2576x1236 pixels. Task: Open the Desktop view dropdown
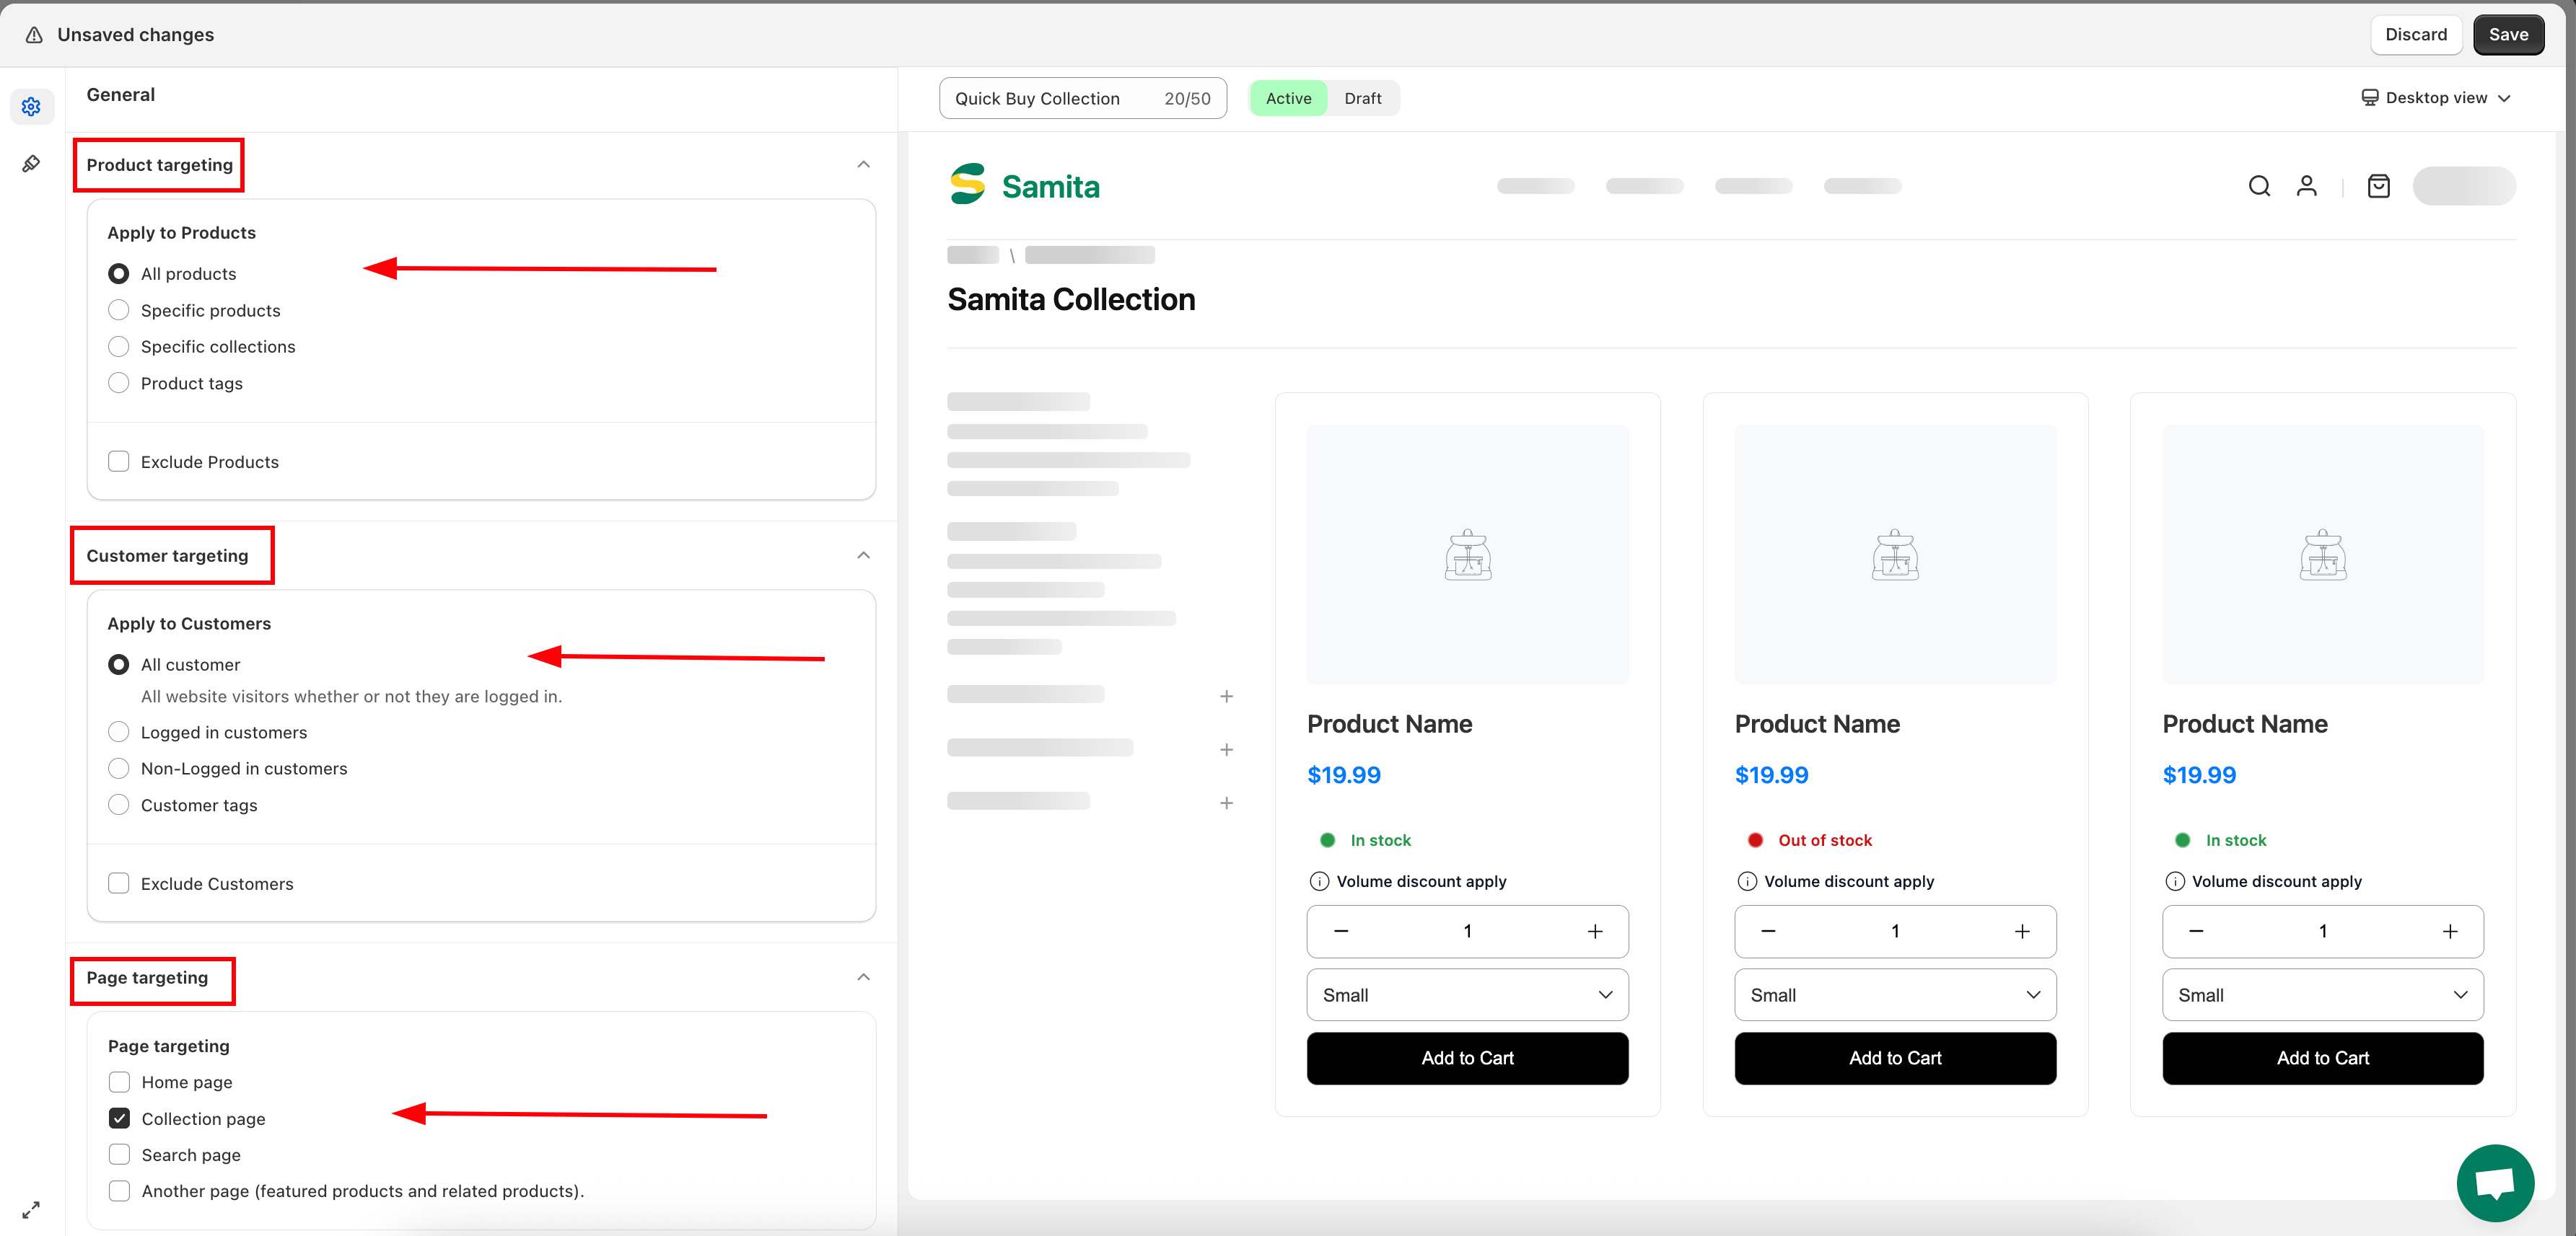[2435, 98]
